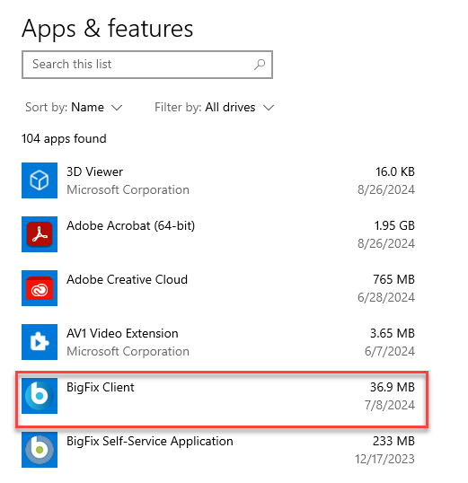Select the BigFix Client entry name
The height and width of the screenshot is (483, 468).
(x=101, y=387)
